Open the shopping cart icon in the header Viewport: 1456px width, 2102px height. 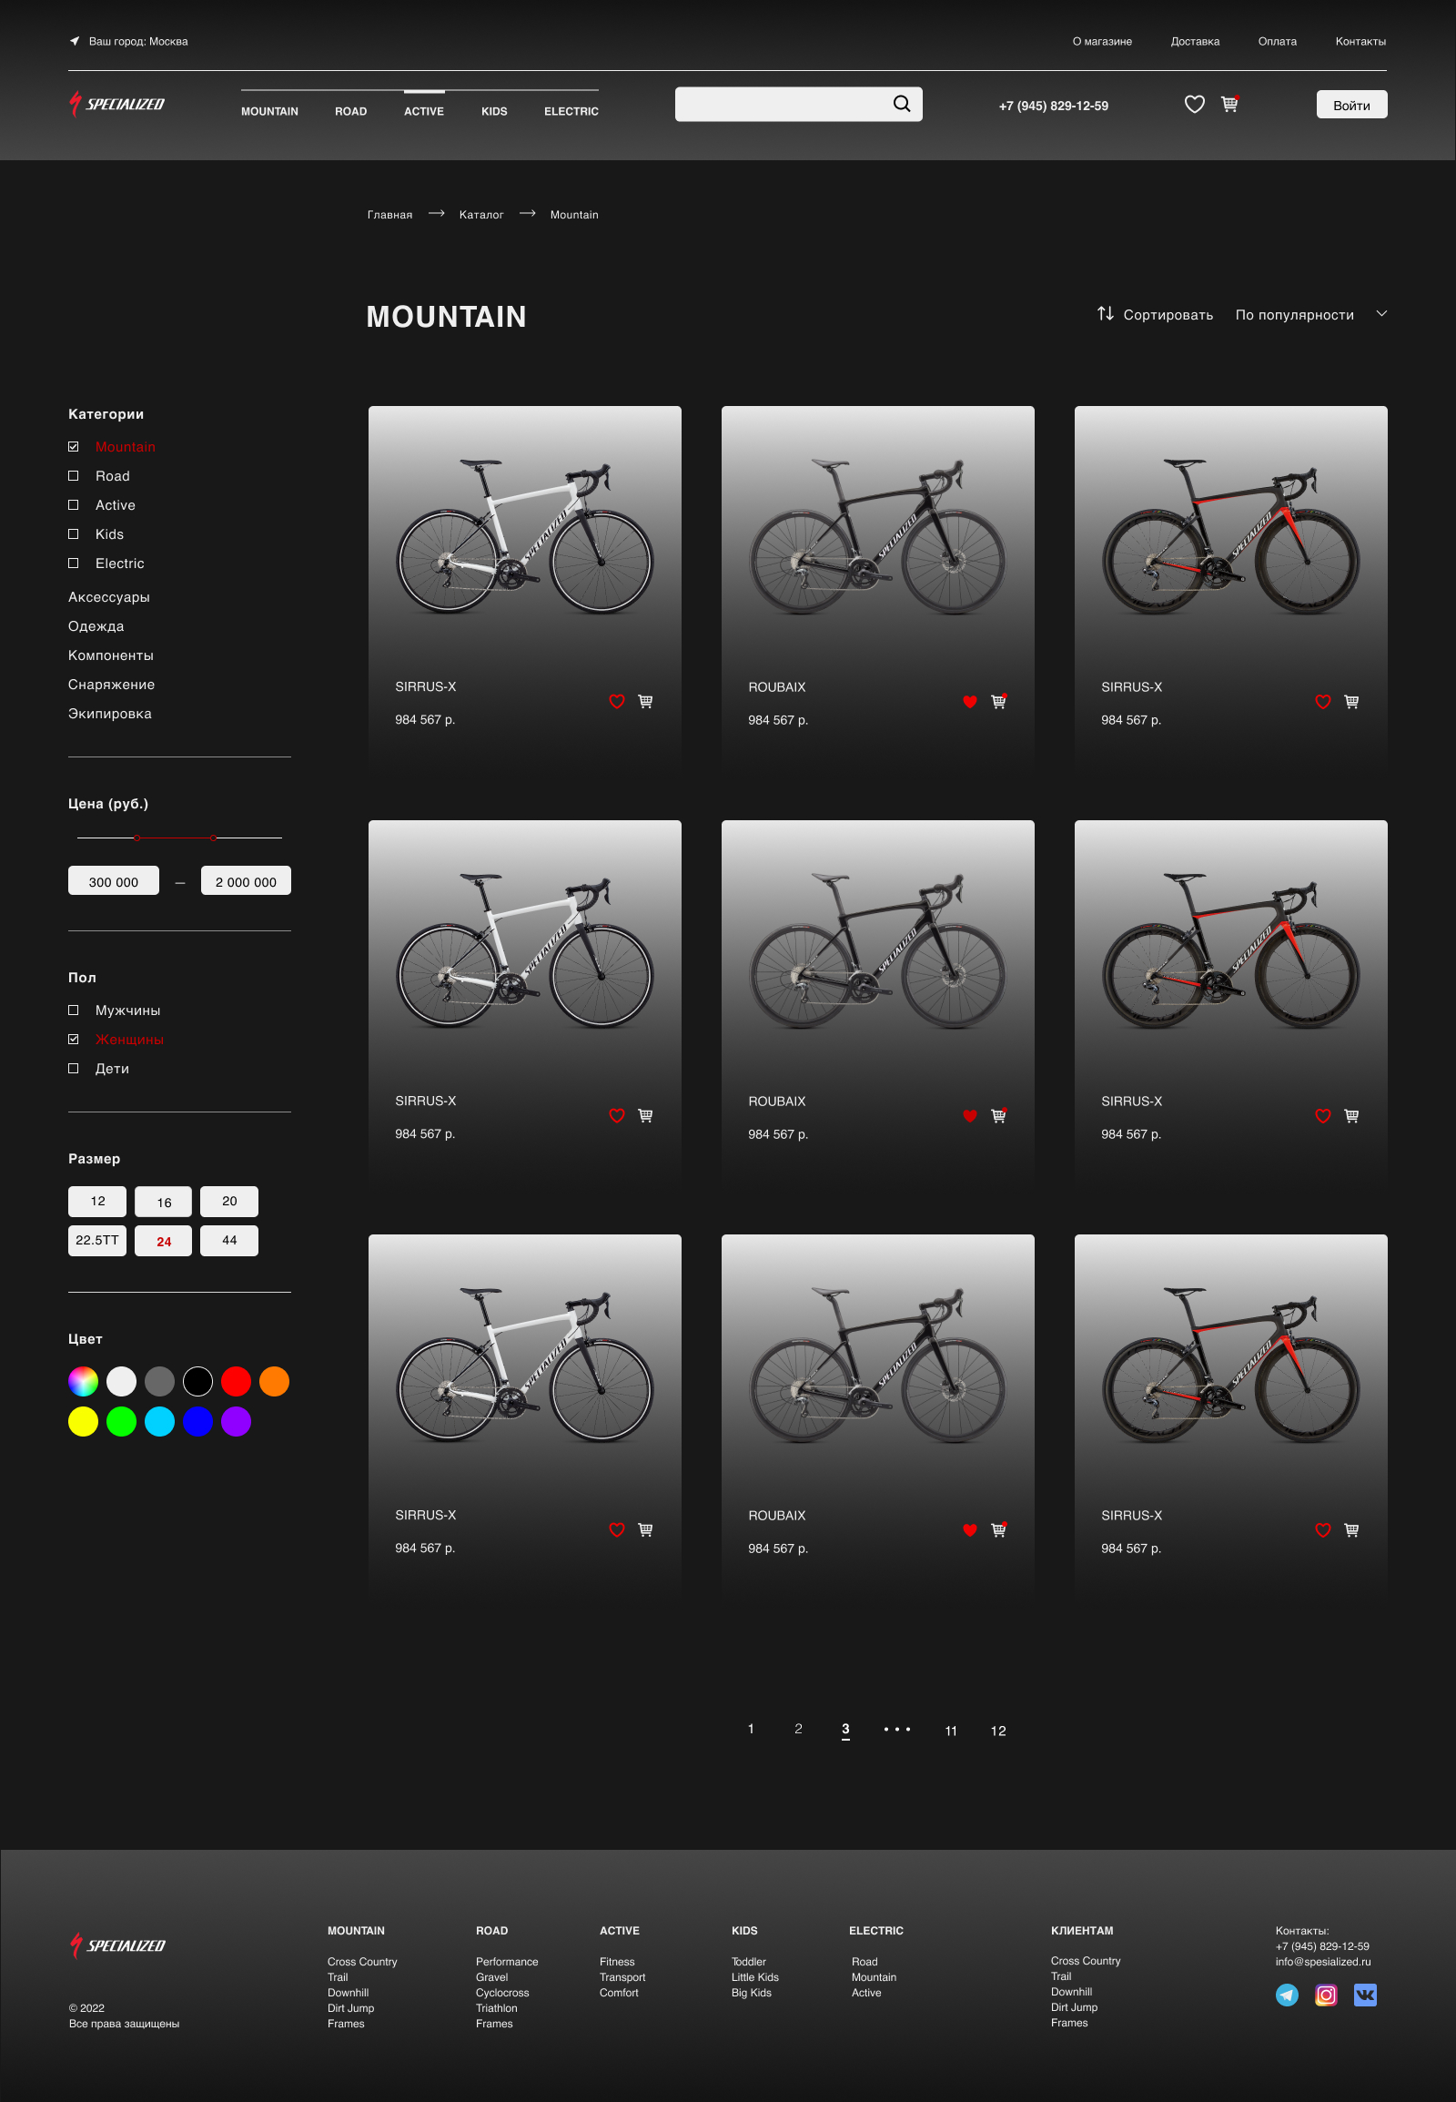[1229, 103]
